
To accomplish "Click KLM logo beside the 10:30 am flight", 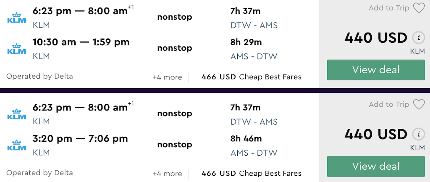I will (x=16, y=49).
